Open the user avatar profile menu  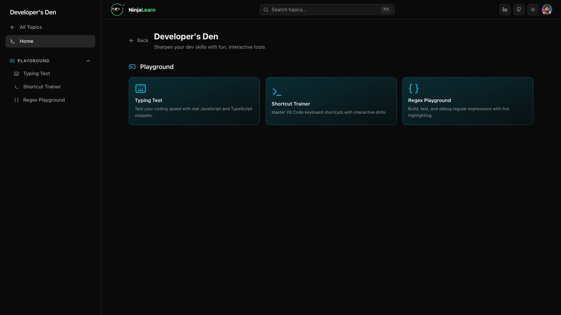tap(547, 10)
